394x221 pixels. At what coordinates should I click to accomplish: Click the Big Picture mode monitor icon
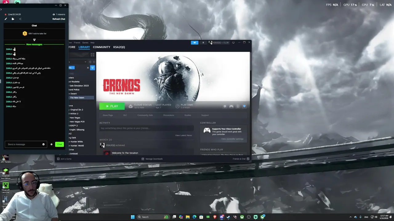point(233,43)
